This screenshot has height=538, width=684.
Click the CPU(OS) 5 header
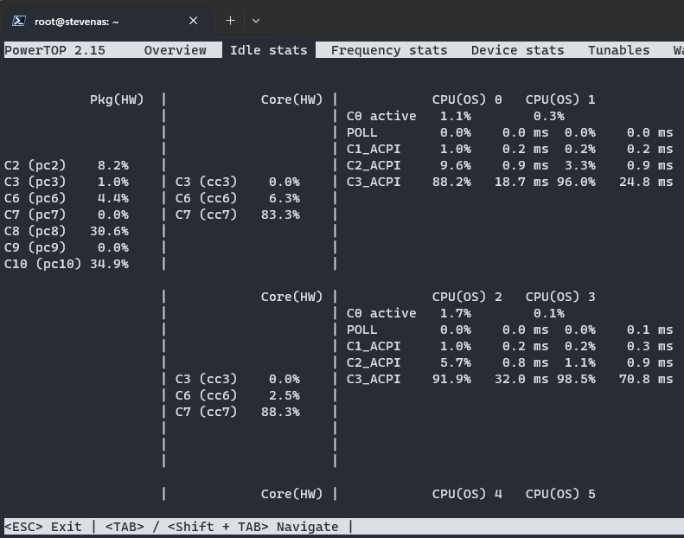[560, 495]
